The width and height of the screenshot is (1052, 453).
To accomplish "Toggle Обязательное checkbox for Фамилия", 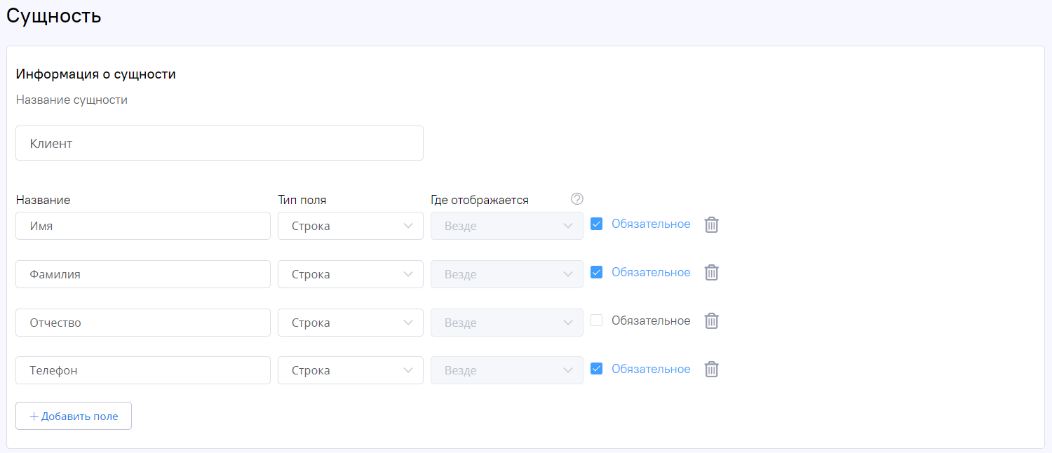I will point(597,273).
